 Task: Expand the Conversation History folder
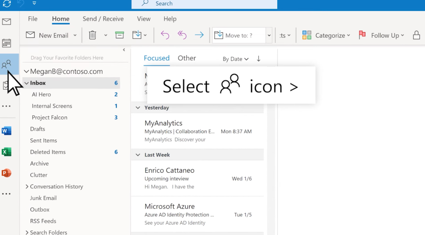27,187
